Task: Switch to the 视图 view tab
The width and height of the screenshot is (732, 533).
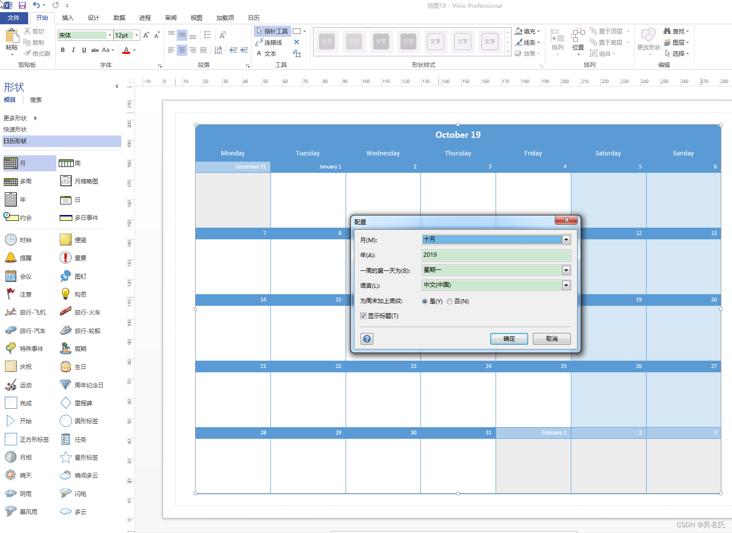Action: point(197,18)
